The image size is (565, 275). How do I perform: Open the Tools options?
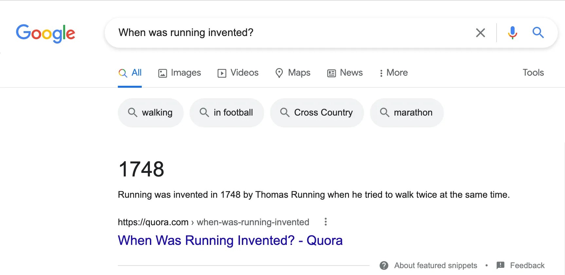533,73
